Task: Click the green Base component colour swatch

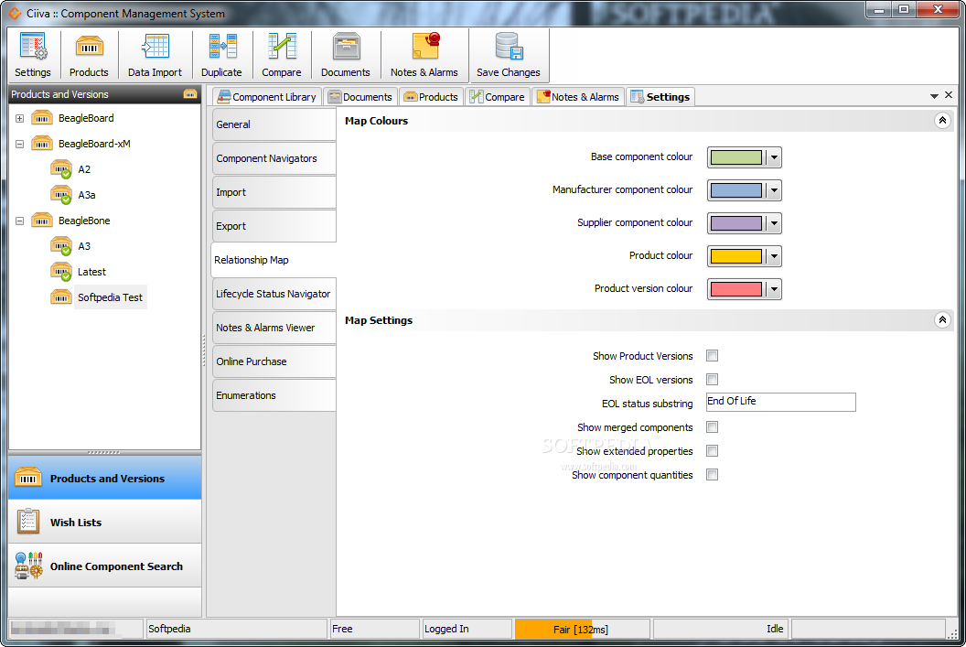Action: pyautogui.click(x=736, y=157)
